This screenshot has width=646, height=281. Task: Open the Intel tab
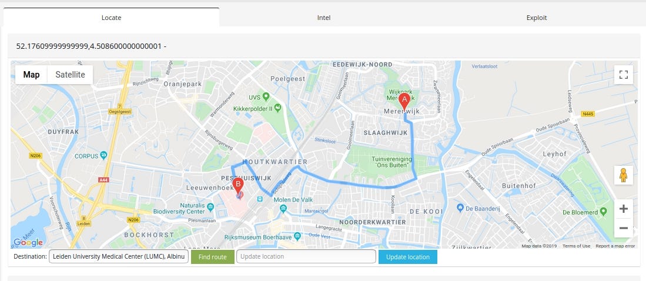(x=324, y=18)
